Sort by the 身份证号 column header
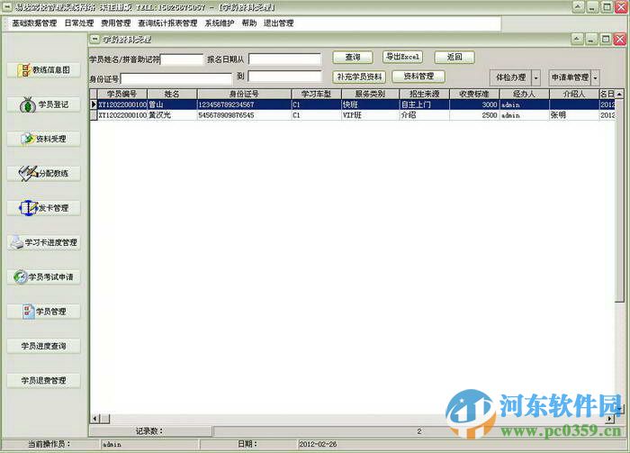630x453 pixels. point(244,94)
